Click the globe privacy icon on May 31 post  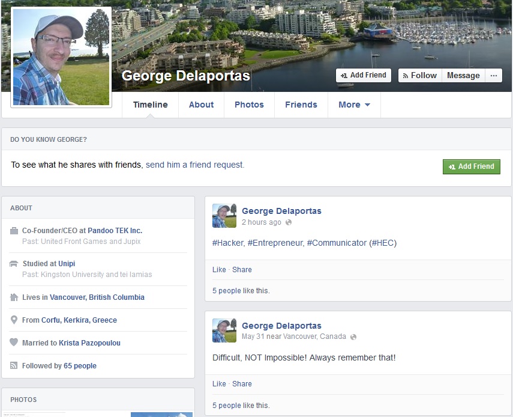(x=353, y=337)
